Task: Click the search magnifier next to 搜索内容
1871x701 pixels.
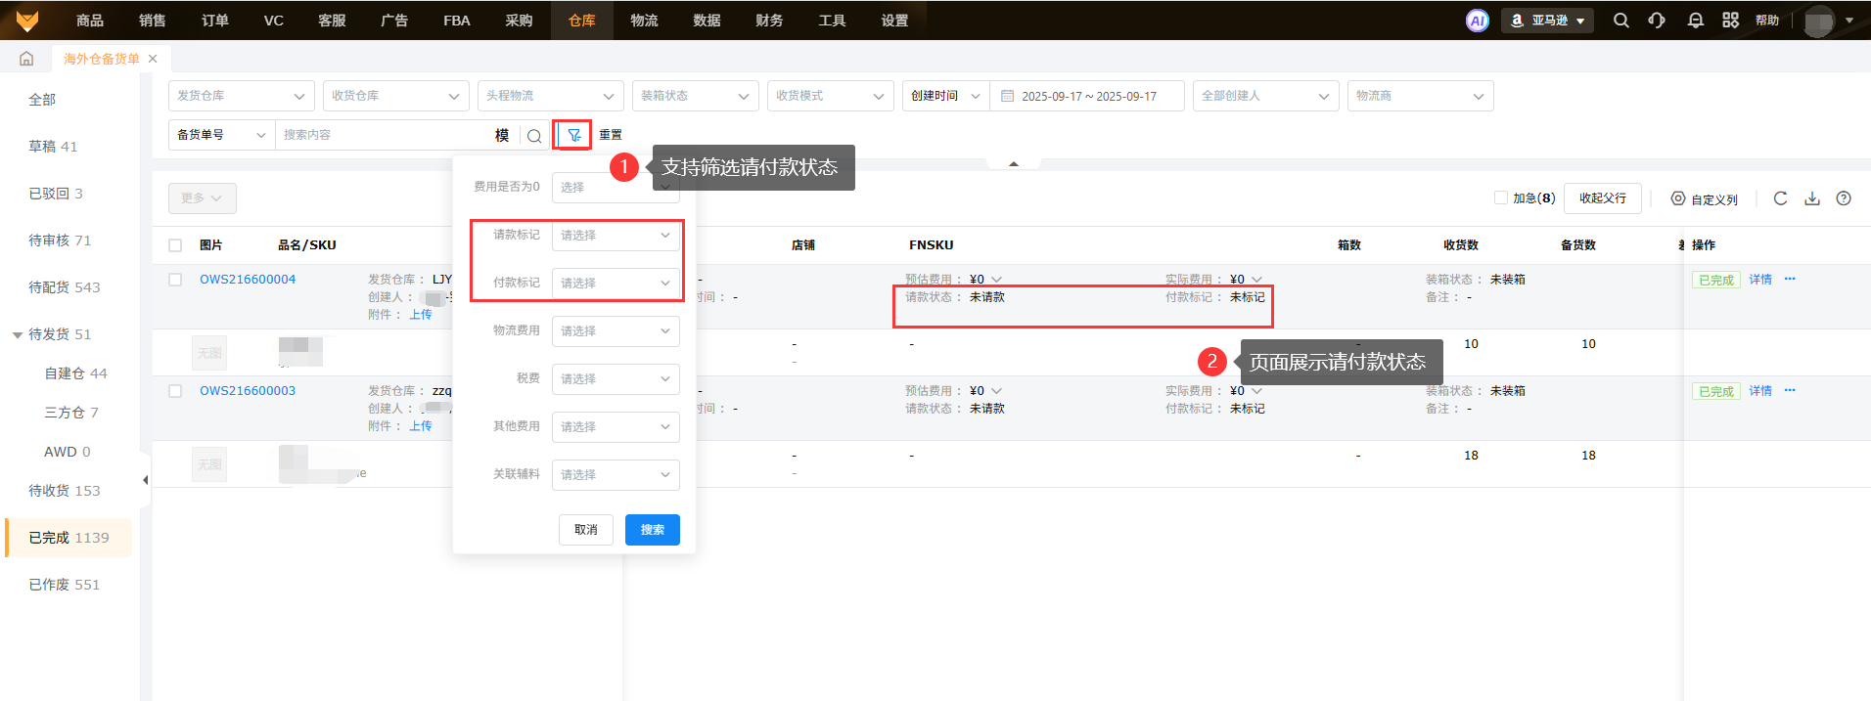Action: click(x=534, y=136)
